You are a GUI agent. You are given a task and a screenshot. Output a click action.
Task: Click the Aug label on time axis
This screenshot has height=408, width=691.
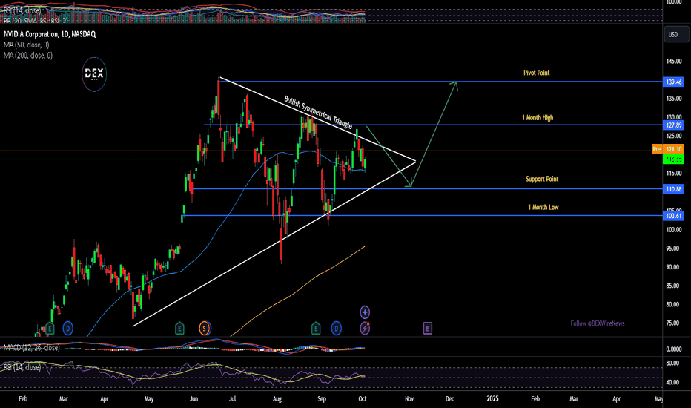coord(277,399)
